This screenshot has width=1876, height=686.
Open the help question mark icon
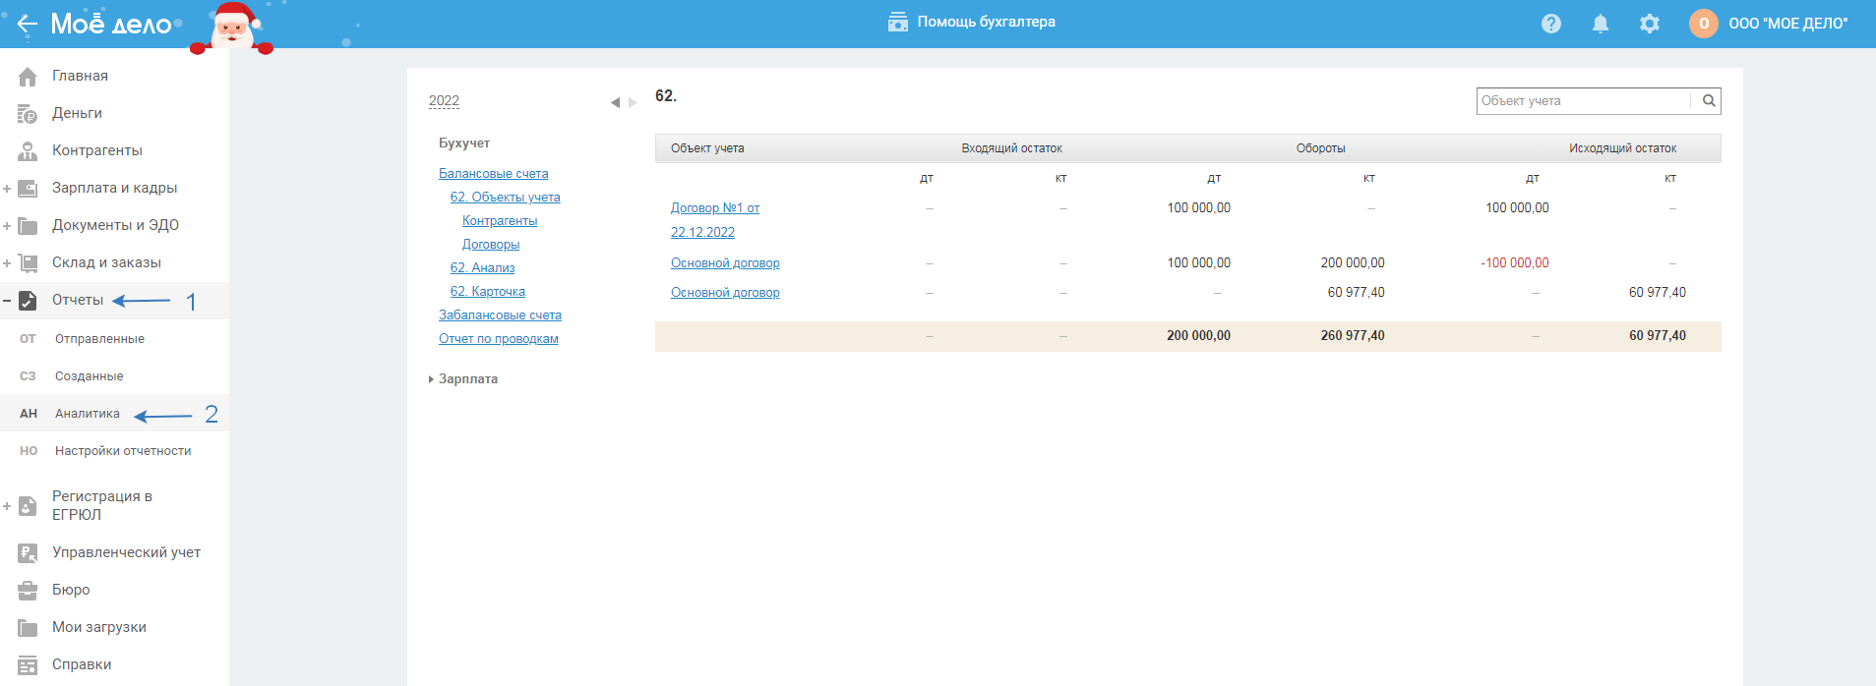tap(1551, 24)
